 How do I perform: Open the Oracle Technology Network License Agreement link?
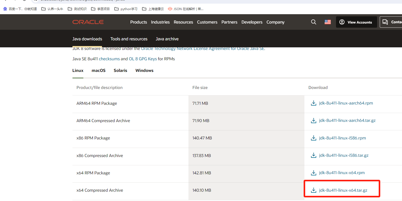(x=202, y=49)
